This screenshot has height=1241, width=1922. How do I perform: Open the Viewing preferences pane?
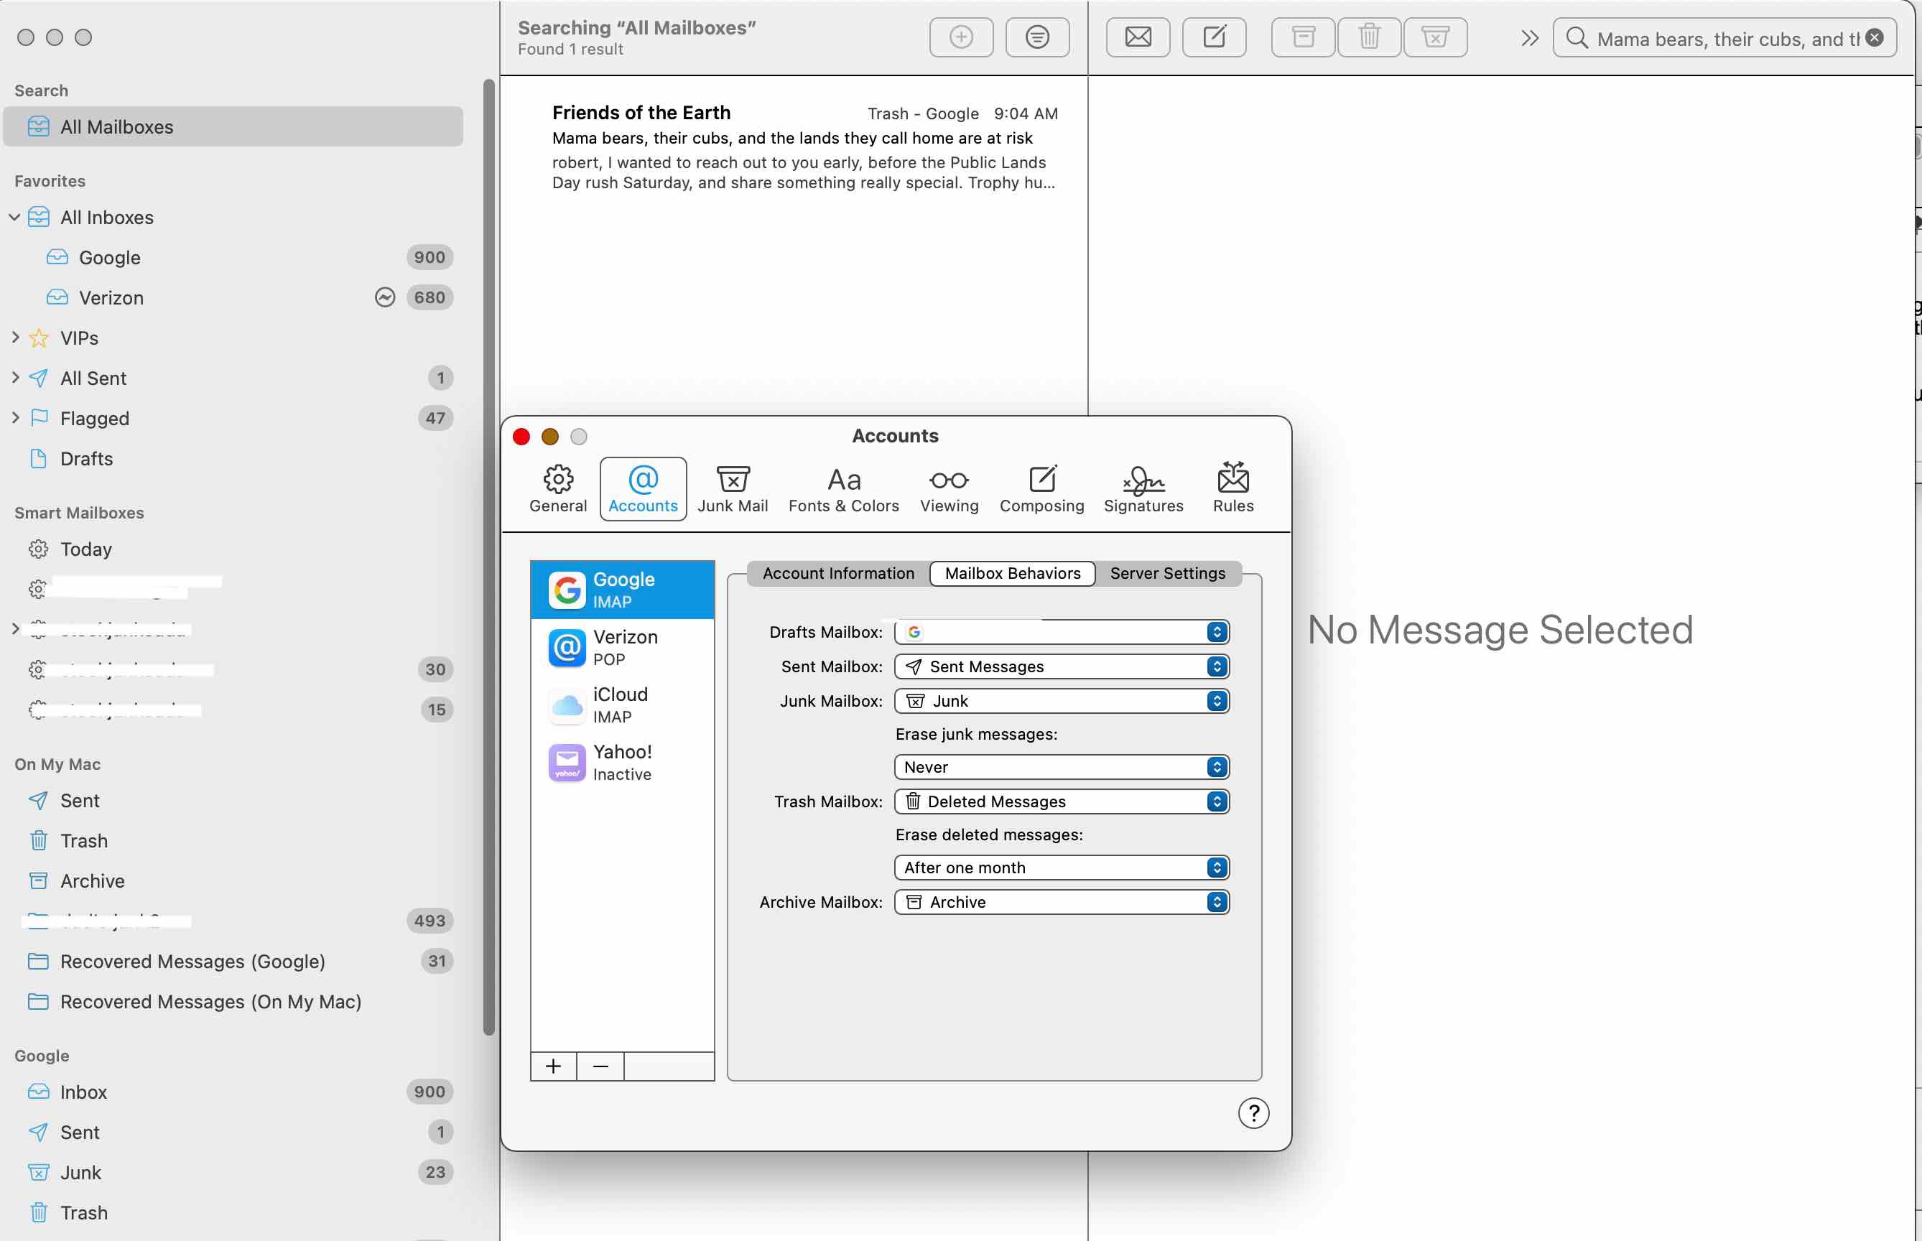pyautogui.click(x=949, y=488)
